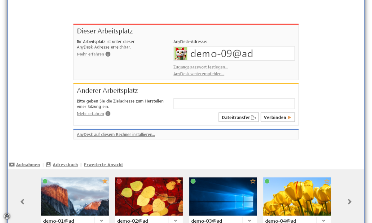Click green status dot on demo-04

267,181
